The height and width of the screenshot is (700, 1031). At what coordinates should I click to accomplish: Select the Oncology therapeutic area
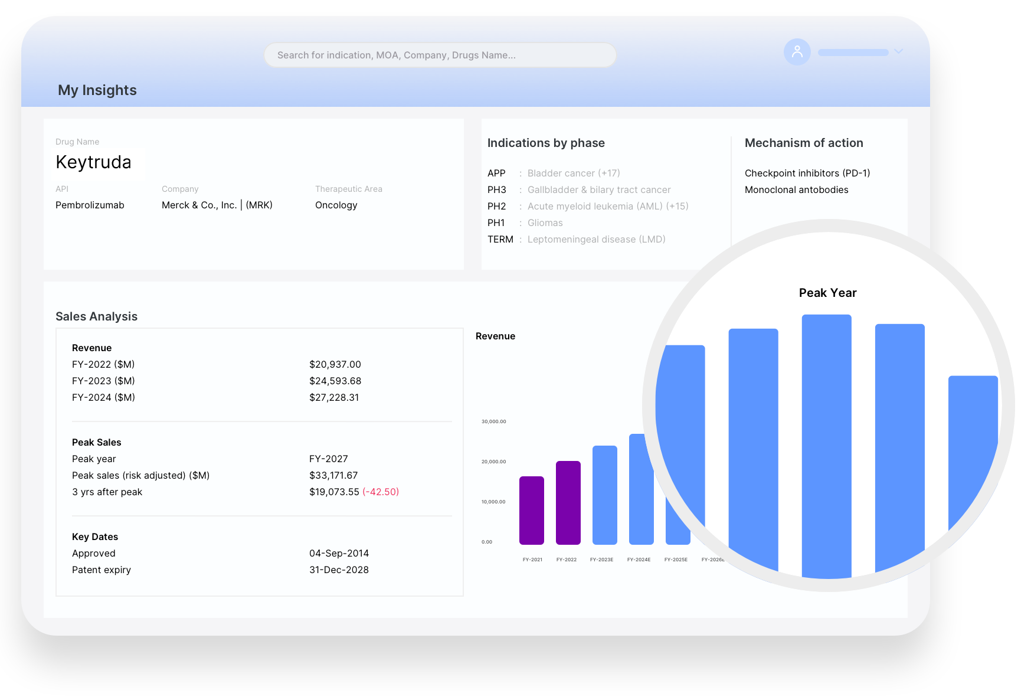(336, 205)
